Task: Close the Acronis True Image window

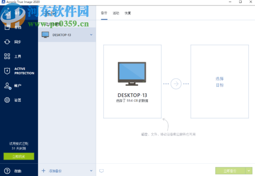Action: 251,2
